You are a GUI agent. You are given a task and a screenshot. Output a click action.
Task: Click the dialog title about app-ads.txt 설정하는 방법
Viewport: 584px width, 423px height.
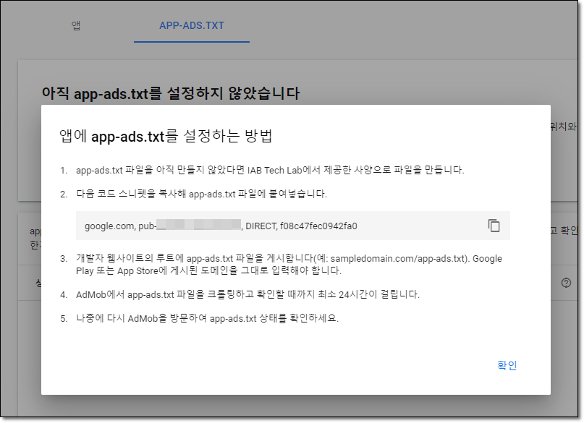click(166, 136)
